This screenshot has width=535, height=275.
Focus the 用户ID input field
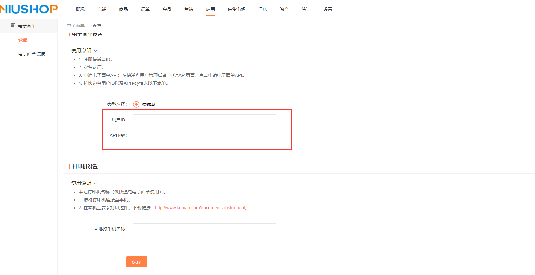205,120
